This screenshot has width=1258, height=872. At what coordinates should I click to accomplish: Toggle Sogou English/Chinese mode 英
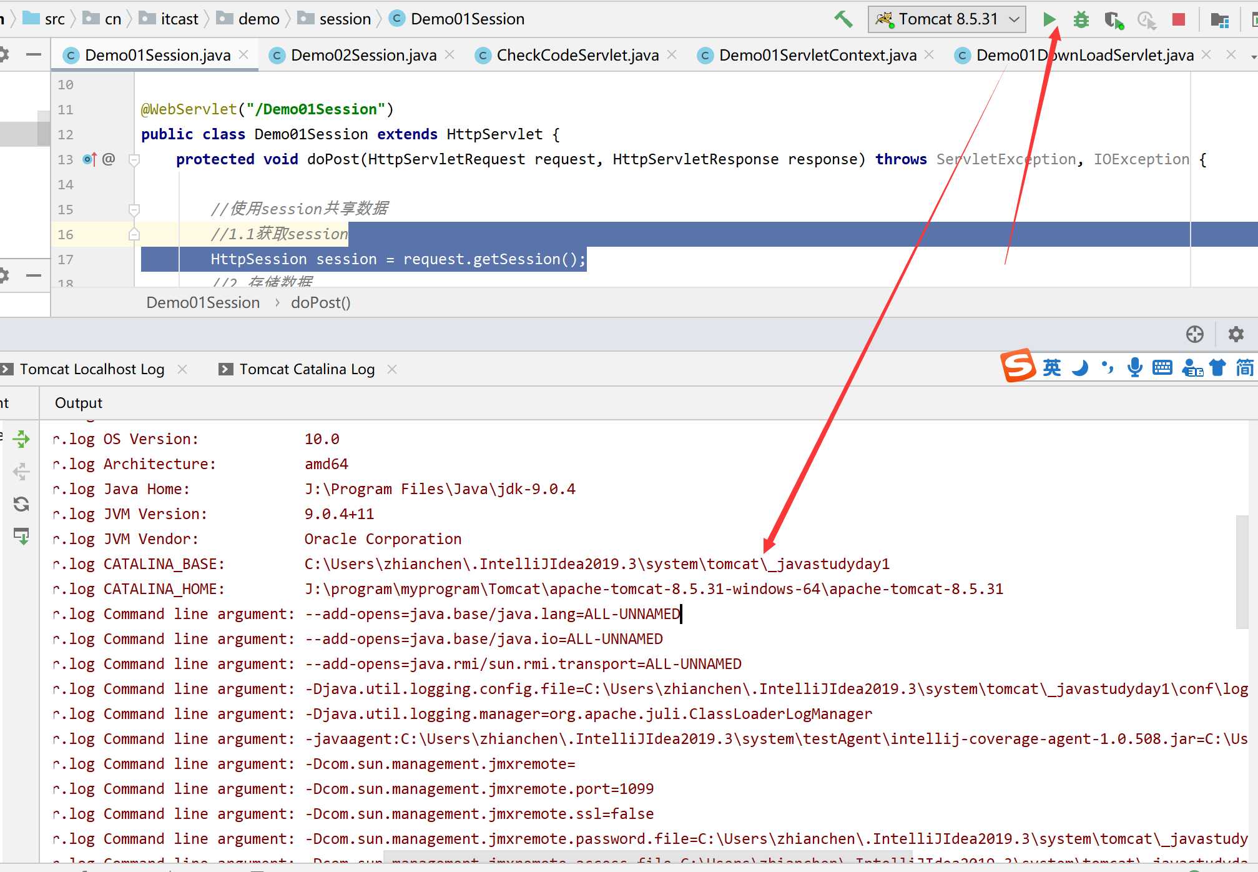tap(1052, 368)
